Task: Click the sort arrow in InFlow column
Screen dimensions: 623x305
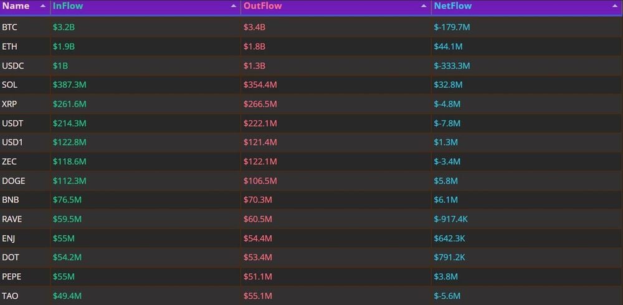Action: tap(234, 6)
